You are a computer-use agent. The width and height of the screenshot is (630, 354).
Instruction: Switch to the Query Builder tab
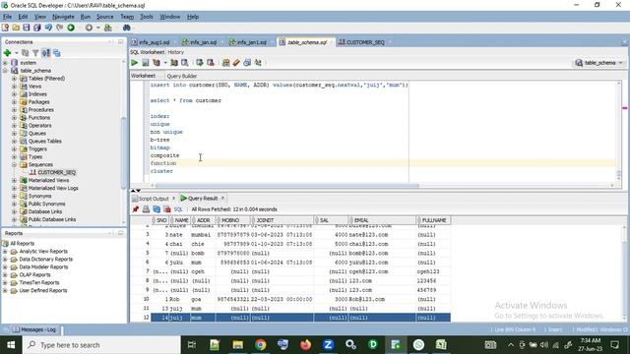(181, 76)
